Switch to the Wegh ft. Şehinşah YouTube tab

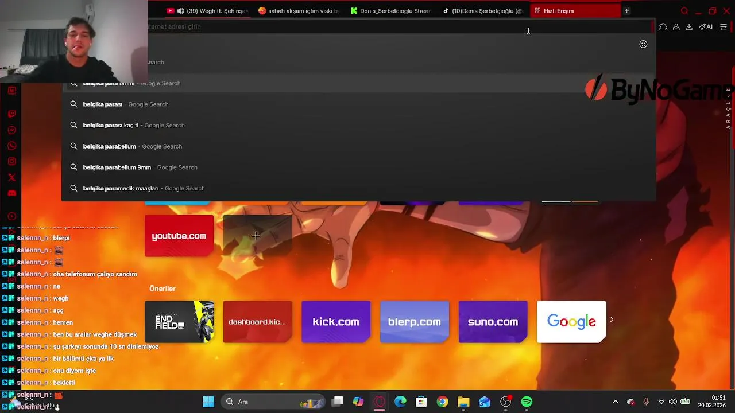[x=207, y=11]
